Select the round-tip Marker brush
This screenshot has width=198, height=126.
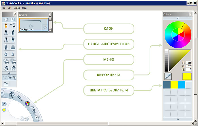(x=6, y=33)
